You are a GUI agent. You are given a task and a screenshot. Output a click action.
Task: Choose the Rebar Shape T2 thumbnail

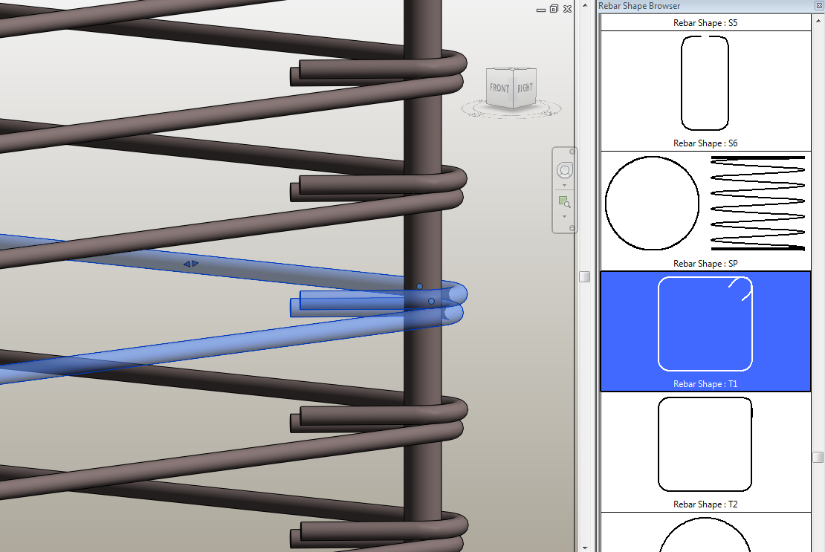click(705, 452)
